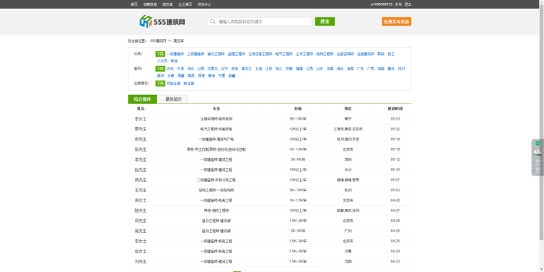
Task: Filter by category 技工
Action: point(391,54)
